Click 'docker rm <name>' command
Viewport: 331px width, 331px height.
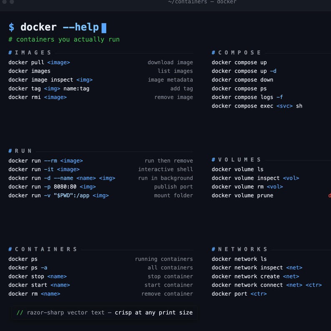click(x=35, y=294)
